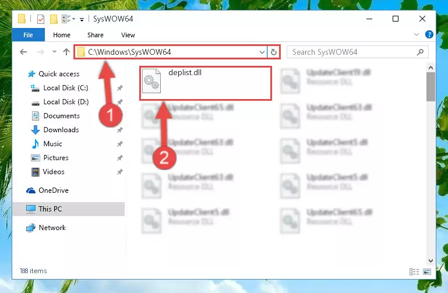Select Network in navigation pane

(52, 228)
